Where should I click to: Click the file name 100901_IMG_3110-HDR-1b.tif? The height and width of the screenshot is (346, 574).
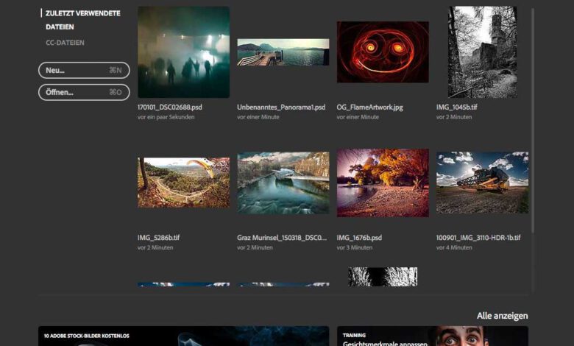point(478,238)
